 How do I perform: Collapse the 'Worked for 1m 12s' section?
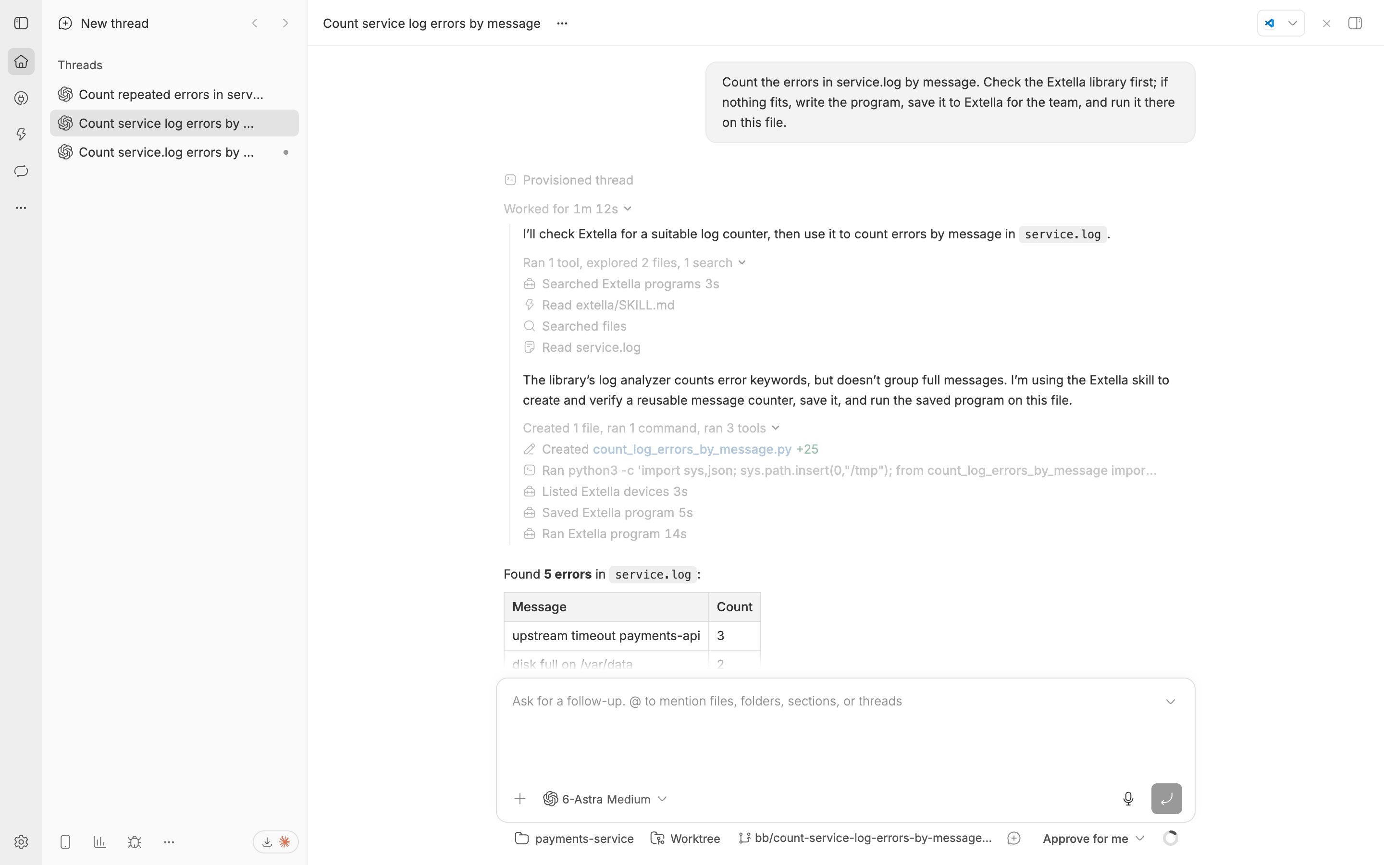coord(568,209)
